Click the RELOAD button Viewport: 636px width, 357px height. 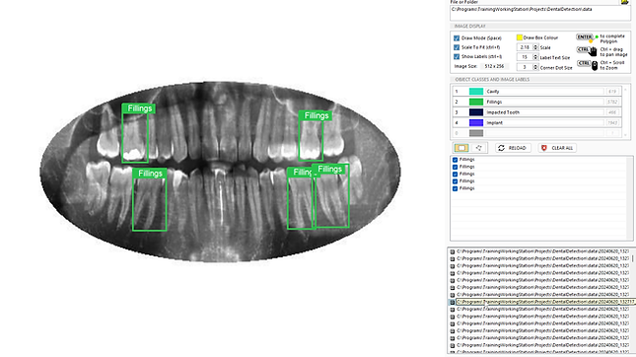pos(513,148)
